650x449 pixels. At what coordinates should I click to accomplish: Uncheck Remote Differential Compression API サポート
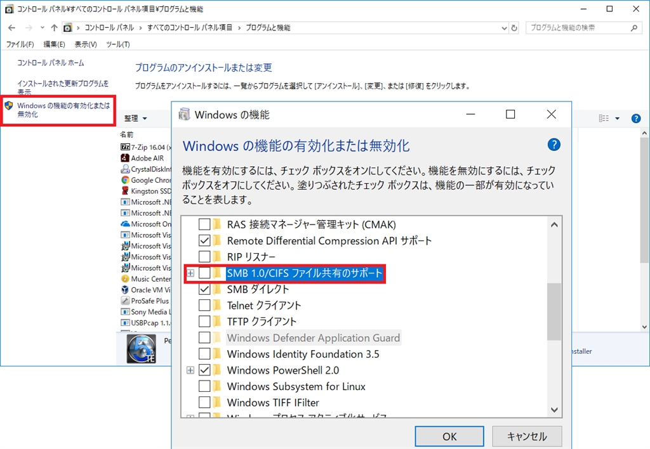204,240
